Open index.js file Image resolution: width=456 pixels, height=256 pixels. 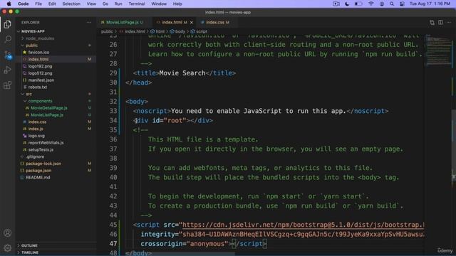click(x=36, y=129)
